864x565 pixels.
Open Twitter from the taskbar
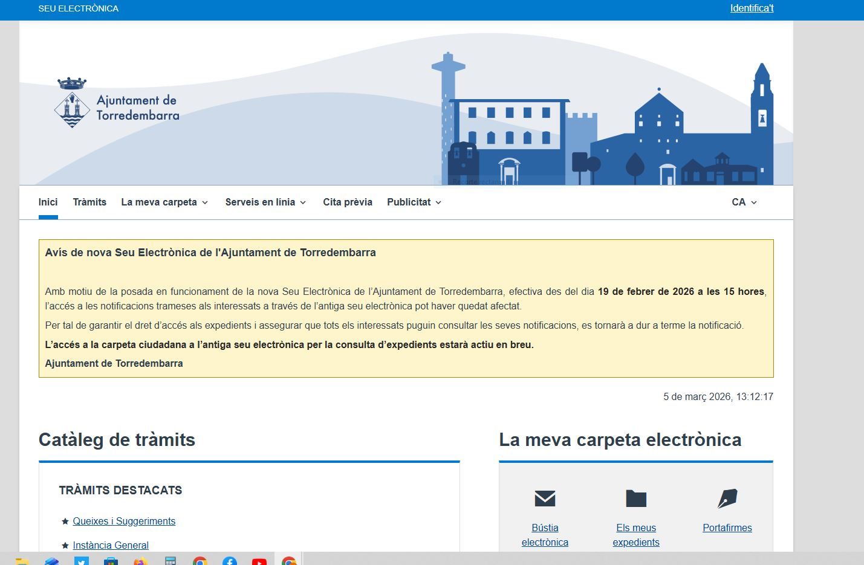point(82,561)
